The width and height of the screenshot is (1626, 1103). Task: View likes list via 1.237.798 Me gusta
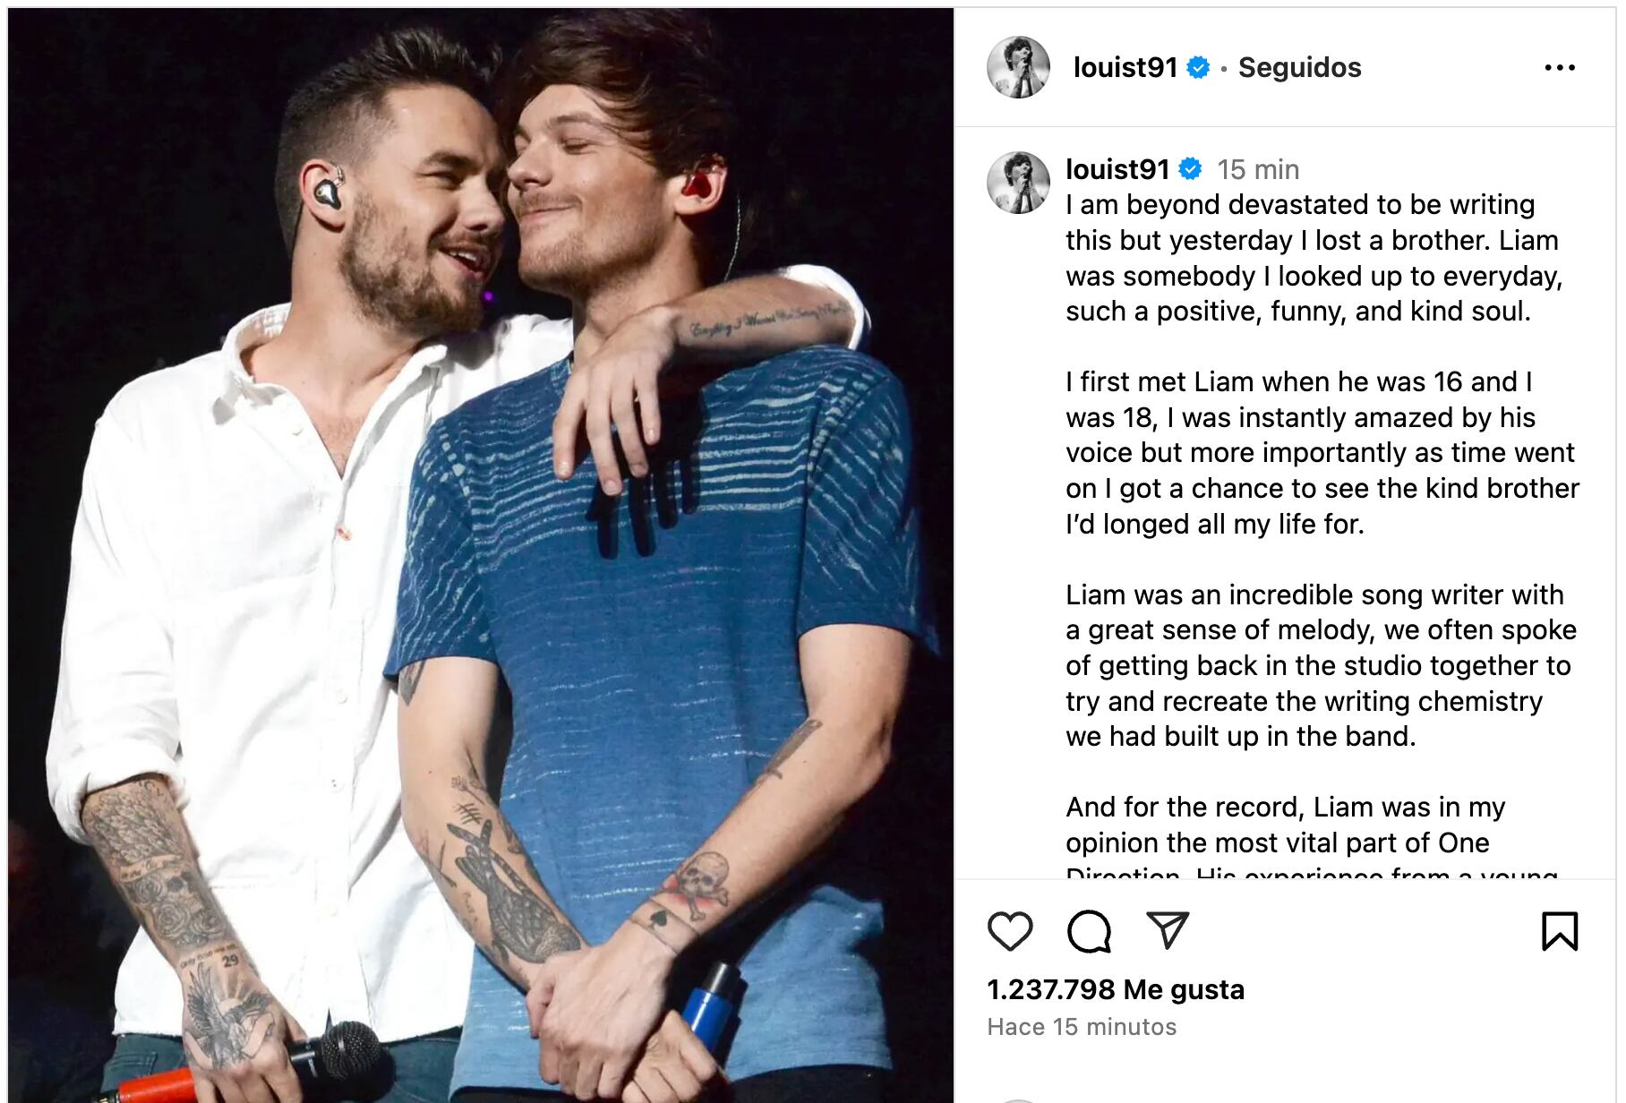coord(1116,989)
